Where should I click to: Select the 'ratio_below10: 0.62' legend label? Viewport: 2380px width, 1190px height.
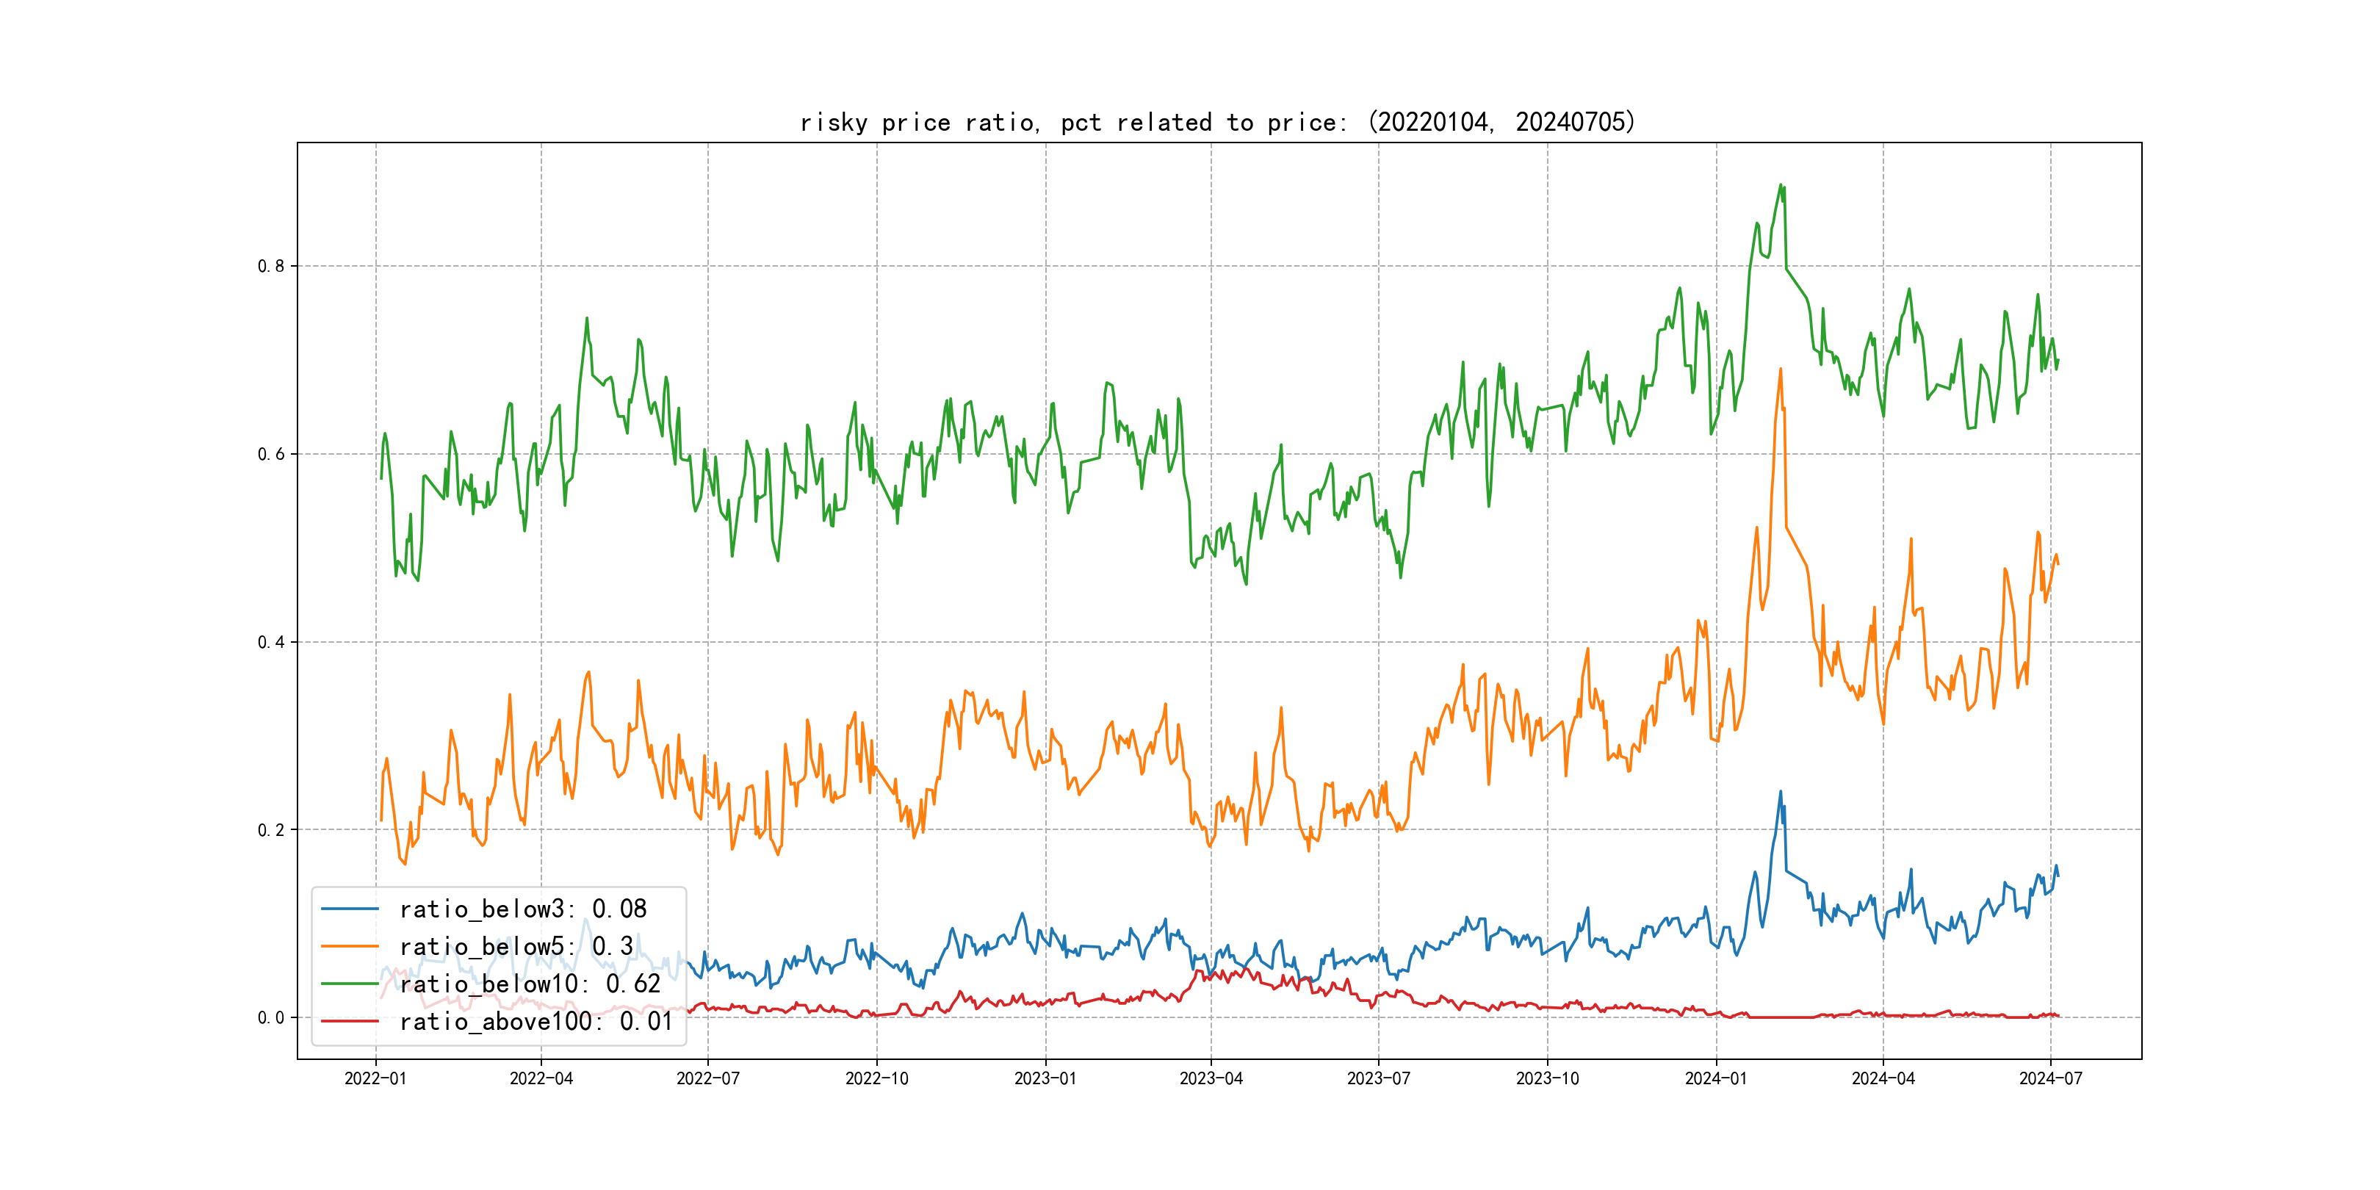530,984
